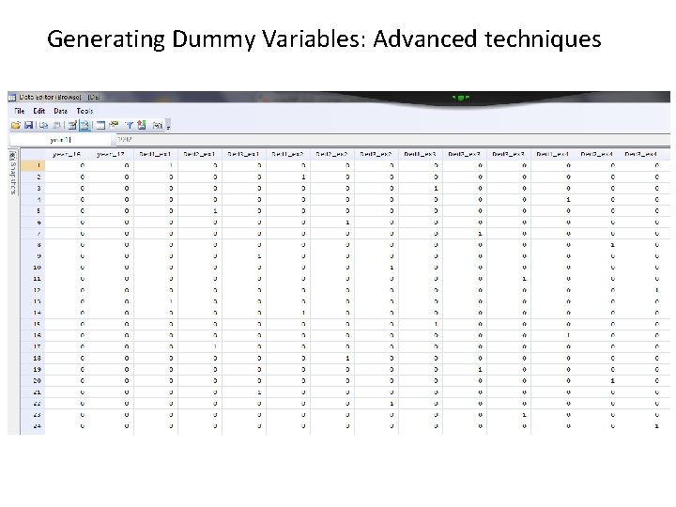The width and height of the screenshot is (676, 507).
Task: Click year_16 cell in row 1
Action: click(68, 165)
